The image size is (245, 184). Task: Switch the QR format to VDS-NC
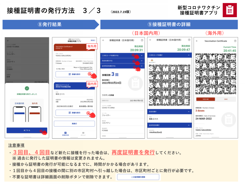point(206,99)
